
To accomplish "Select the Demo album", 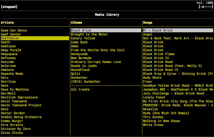I will (75, 46).
